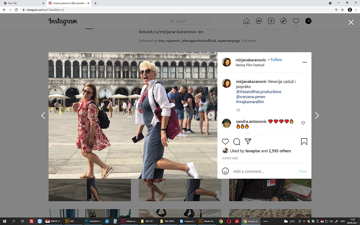Open the post's three-dot options menu
This screenshot has width=360, height=225.
click(x=305, y=62)
